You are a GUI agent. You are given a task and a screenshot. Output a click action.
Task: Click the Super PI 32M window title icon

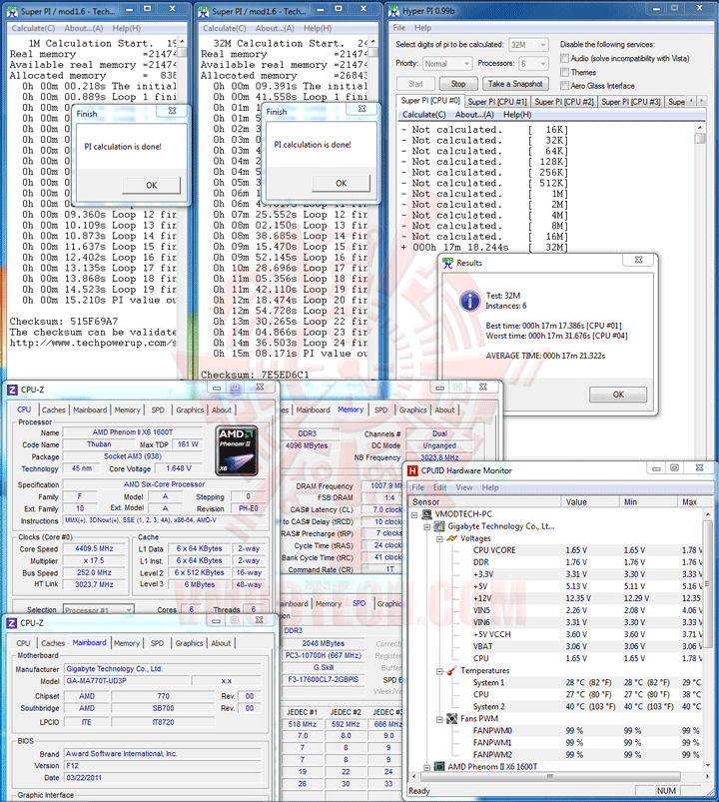204,11
